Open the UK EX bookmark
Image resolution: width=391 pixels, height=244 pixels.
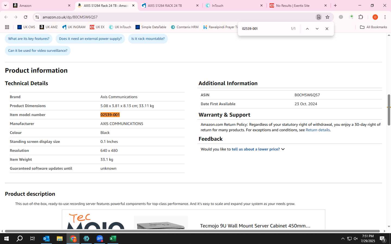pyautogui.click(x=97, y=27)
